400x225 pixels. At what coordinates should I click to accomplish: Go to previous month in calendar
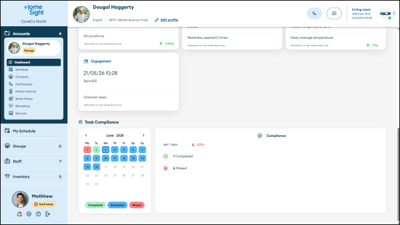click(x=86, y=136)
